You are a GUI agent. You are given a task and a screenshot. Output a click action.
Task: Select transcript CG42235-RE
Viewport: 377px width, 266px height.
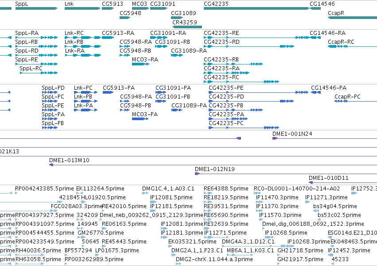257,38
